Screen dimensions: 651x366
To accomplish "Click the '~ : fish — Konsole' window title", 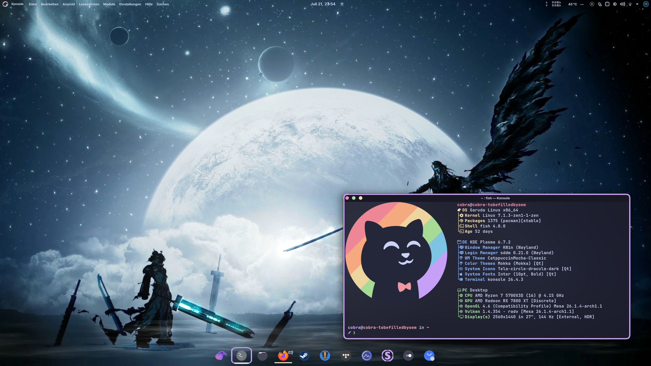I will 495,198.
